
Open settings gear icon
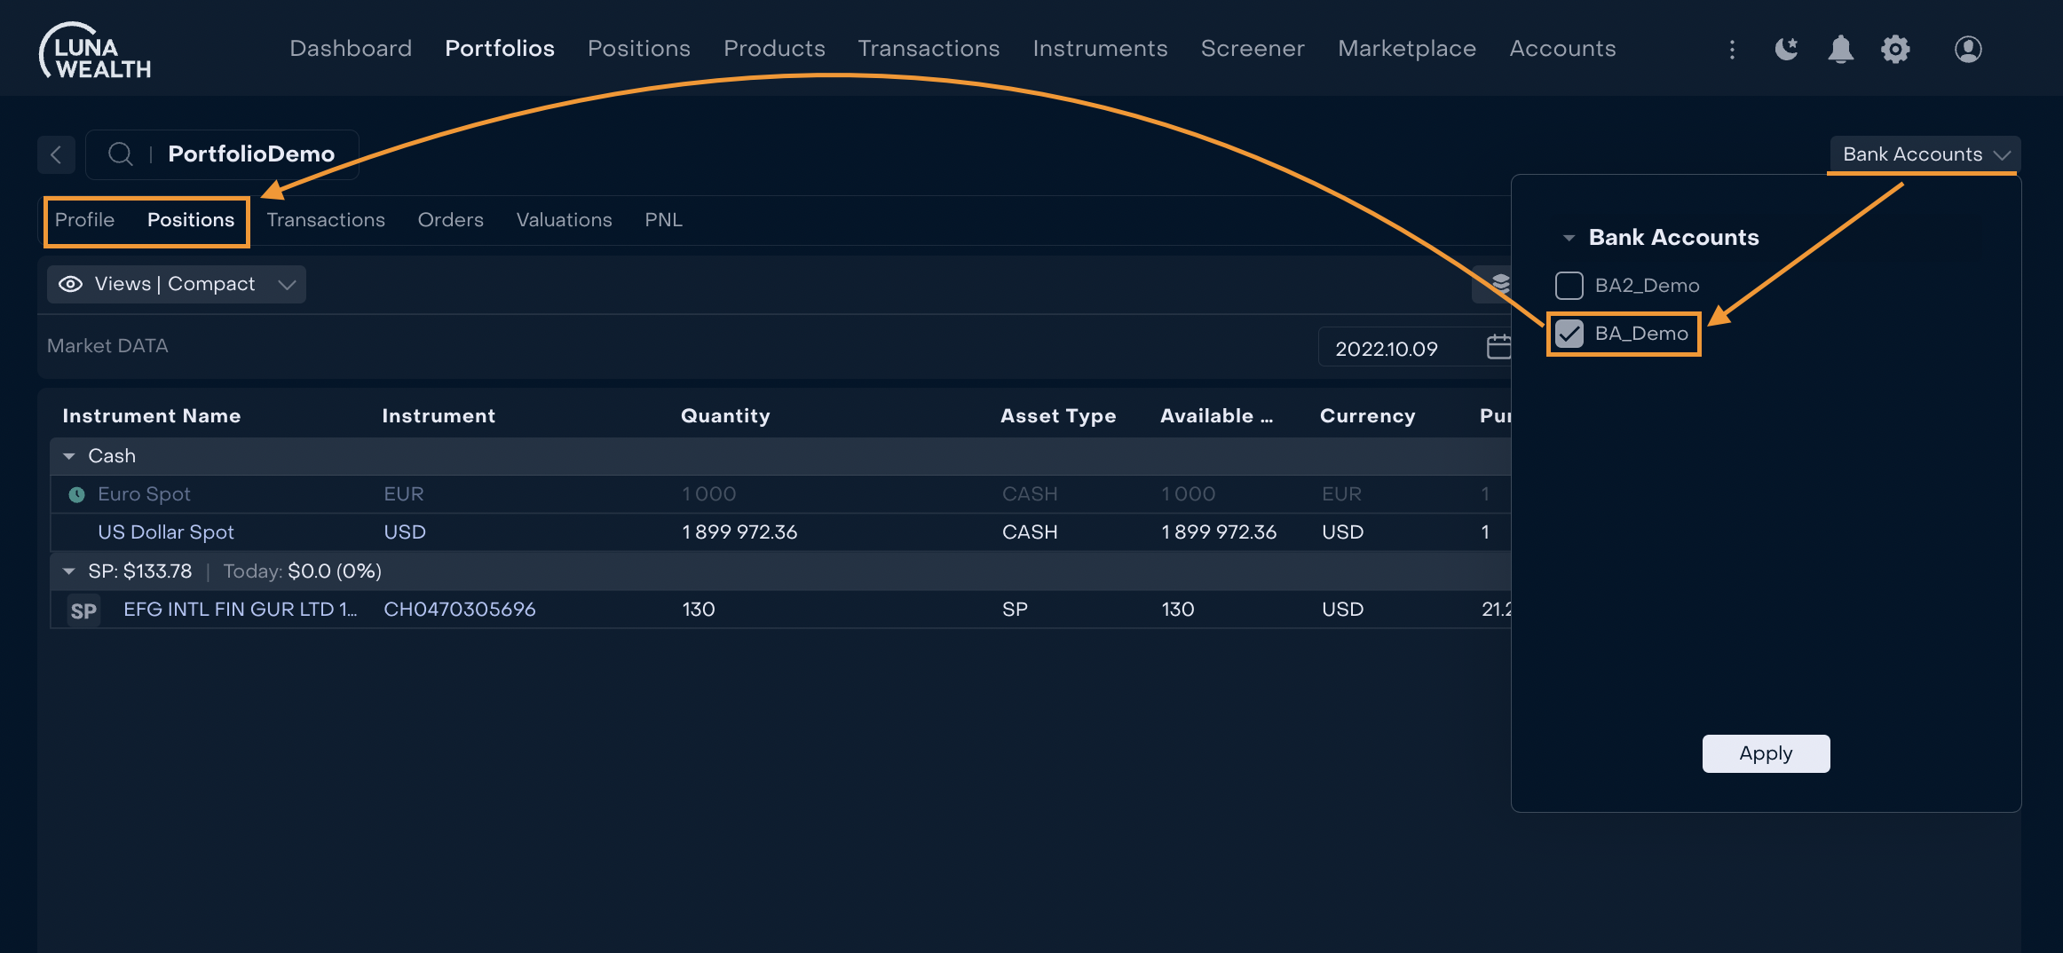[1895, 50]
